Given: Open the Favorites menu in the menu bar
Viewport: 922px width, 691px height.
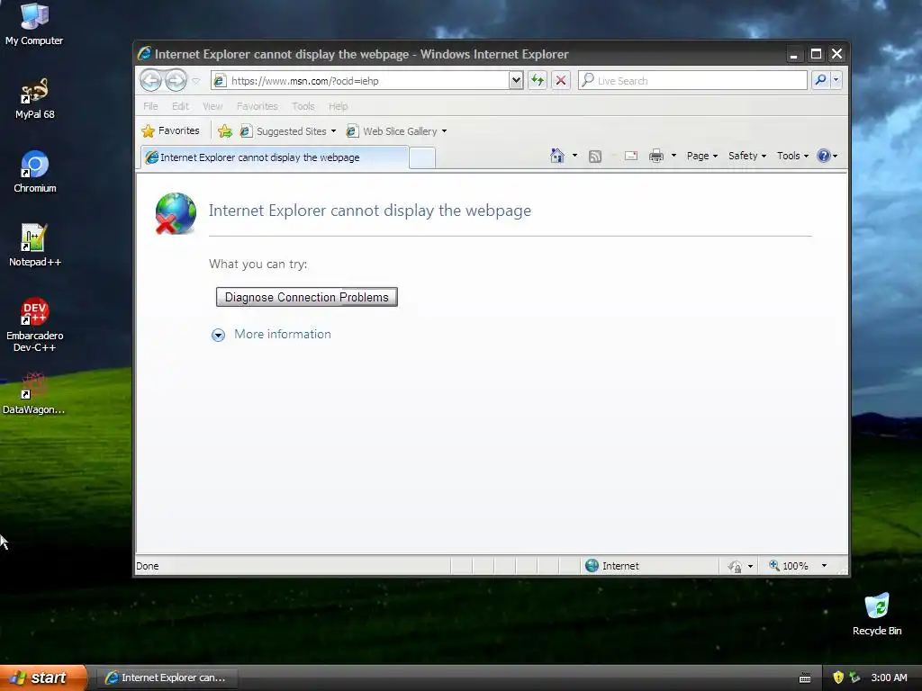Looking at the screenshot, I should pos(257,106).
